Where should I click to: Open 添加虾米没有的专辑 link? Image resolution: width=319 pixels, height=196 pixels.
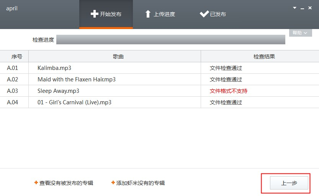click(x=141, y=183)
